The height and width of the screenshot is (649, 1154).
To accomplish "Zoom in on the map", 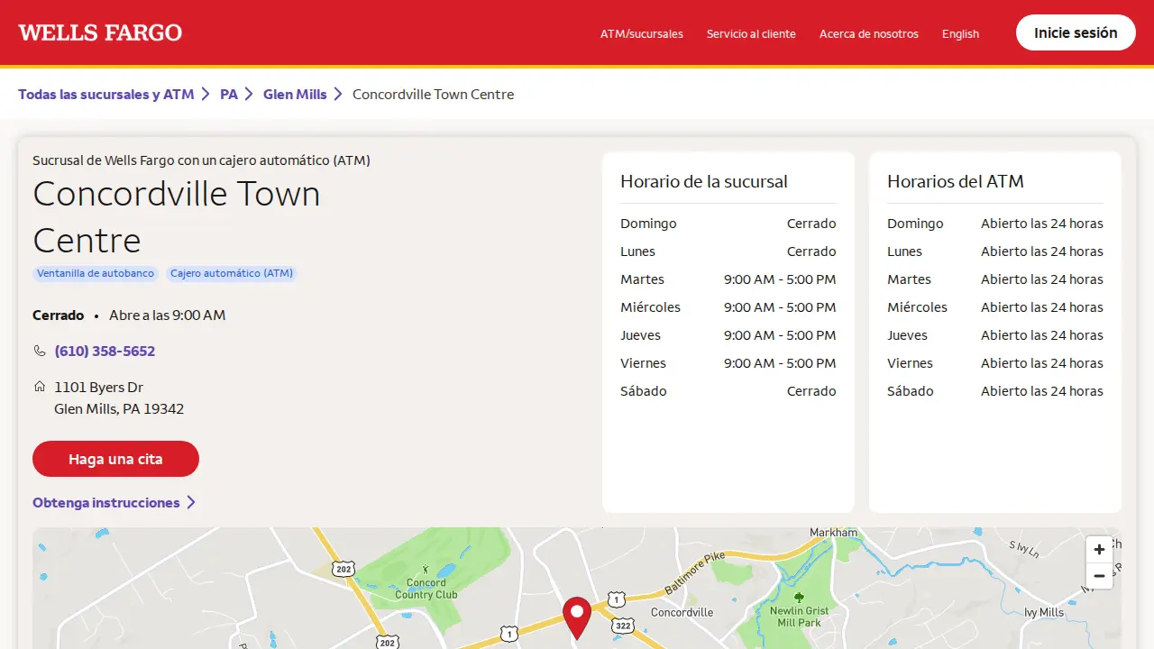I will click(1099, 549).
